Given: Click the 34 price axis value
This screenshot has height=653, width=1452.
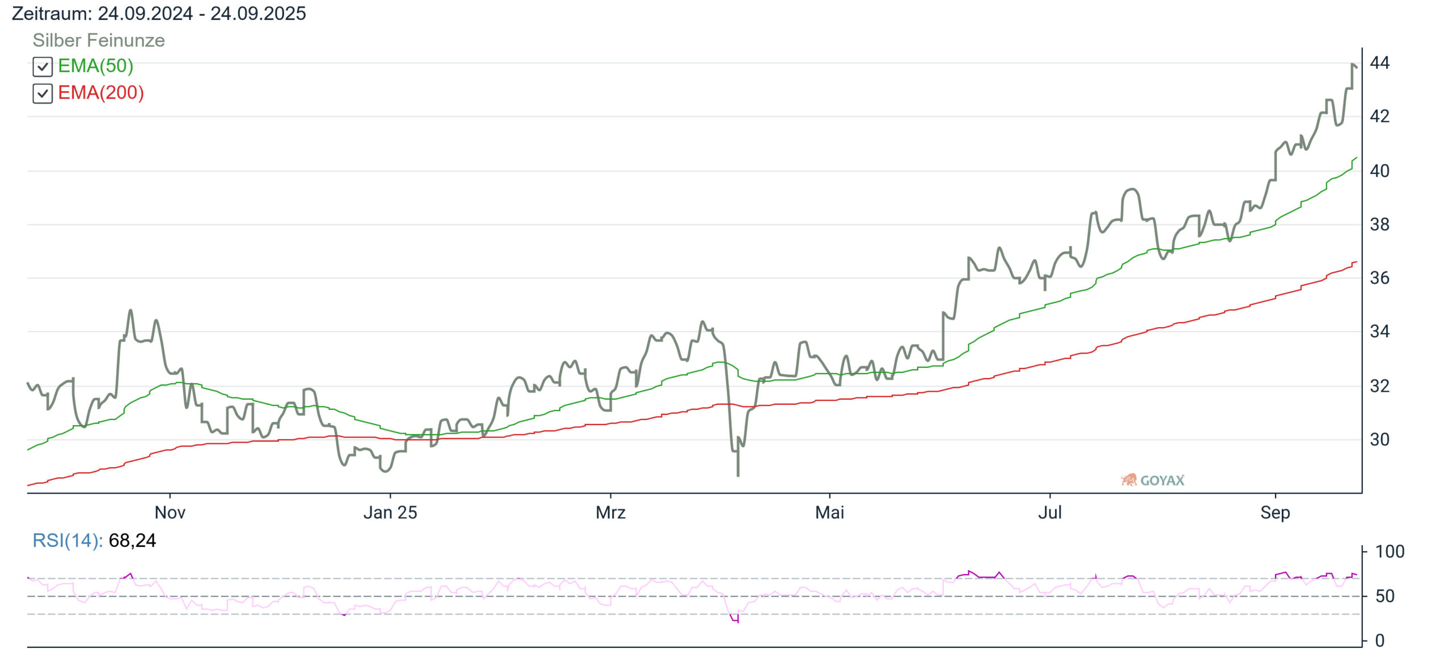Looking at the screenshot, I should [1380, 331].
